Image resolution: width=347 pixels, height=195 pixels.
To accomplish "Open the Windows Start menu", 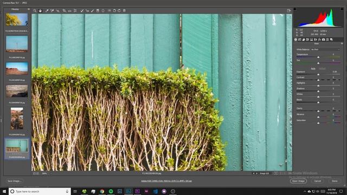I will [x=4, y=191].
